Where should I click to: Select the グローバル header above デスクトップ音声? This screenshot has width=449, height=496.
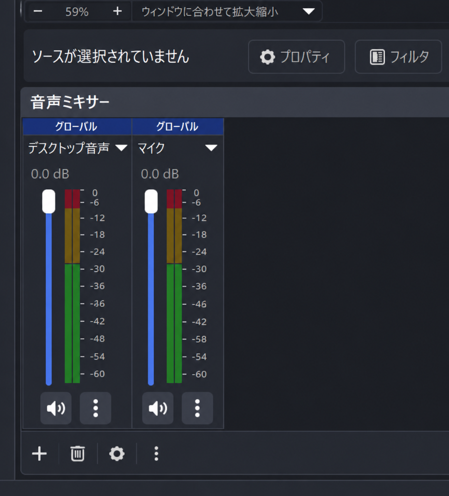coord(77,126)
